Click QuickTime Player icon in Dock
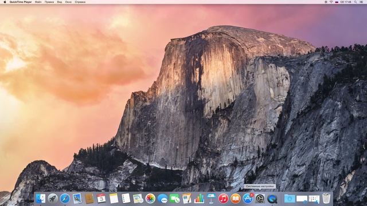 pyautogui.click(x=272, y=199)
